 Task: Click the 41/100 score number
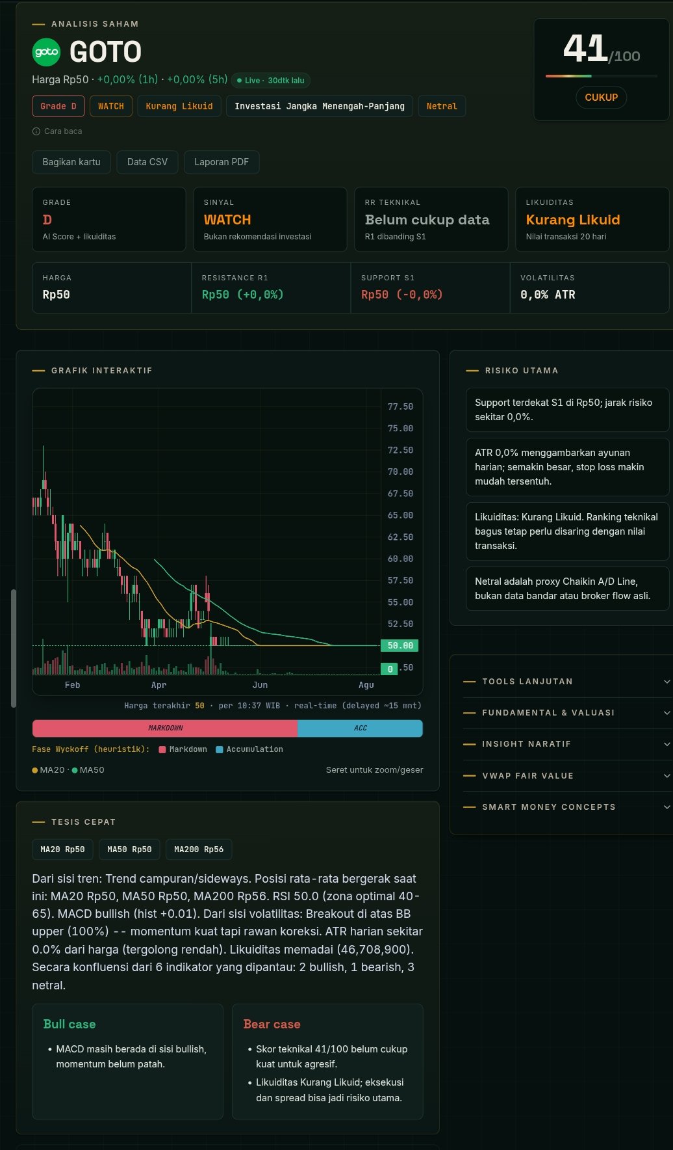point(602,49)
